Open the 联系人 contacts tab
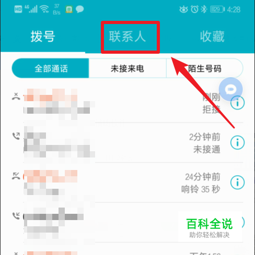 [128, 37]
